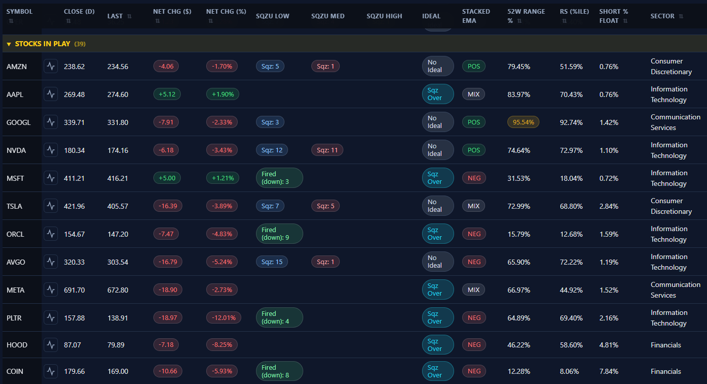The width and height of the screenshot is (707, 384).
Task: Click the NVDA row chart icon
Action: pyautogui.click(x=51, y=150)
